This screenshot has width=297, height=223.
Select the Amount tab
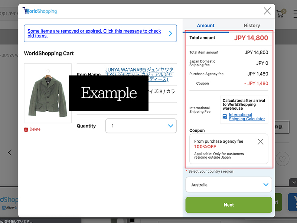pyautogui.click(x=205, y=25)
